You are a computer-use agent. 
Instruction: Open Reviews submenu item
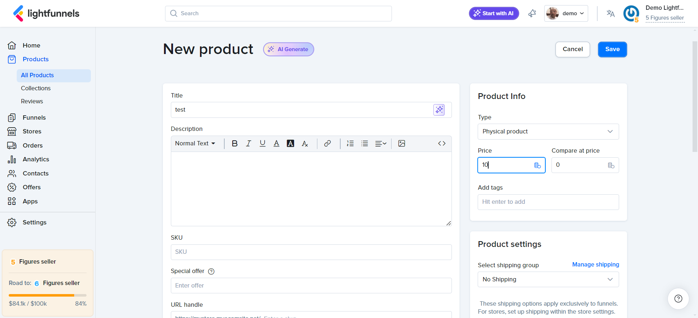pos(32,102)
